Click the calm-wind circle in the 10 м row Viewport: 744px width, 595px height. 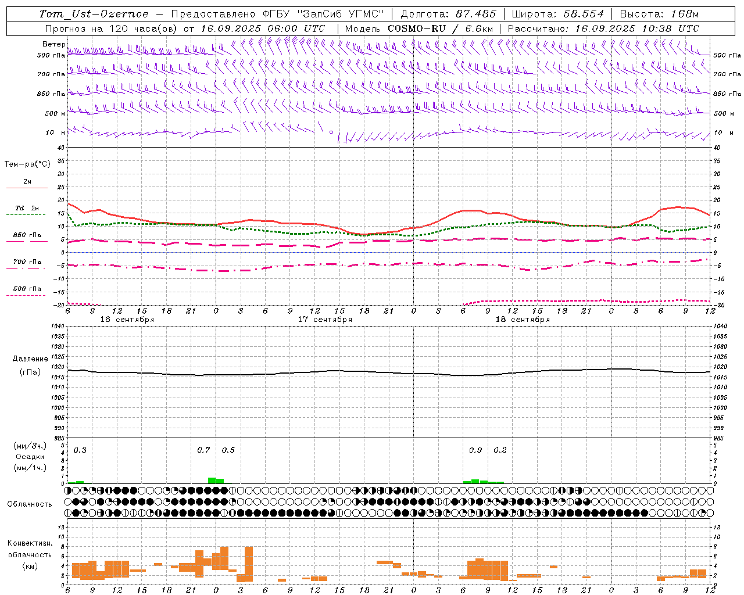pos(331,132)
